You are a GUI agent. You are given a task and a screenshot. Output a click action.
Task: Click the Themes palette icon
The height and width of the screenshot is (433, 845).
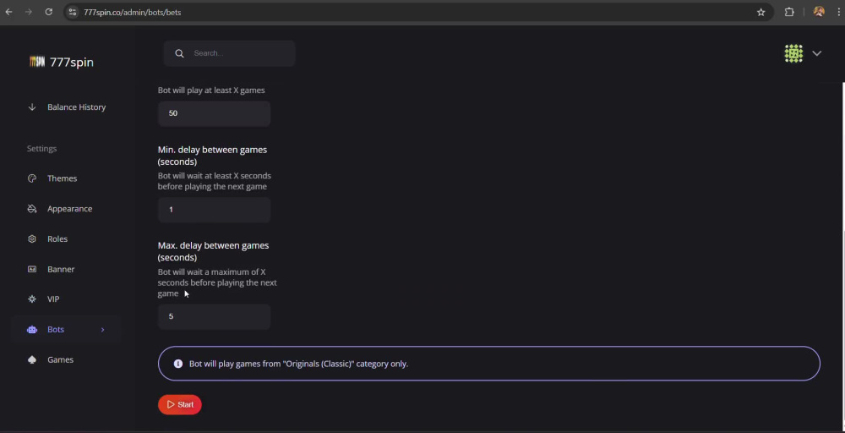coord(32,178)
